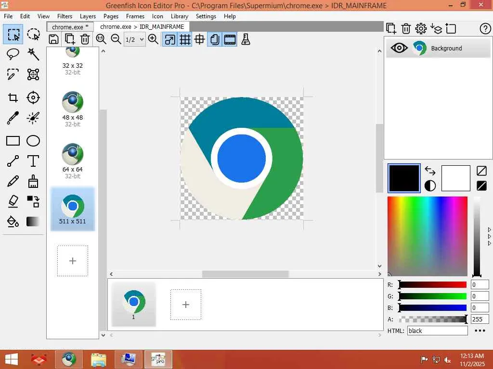Select the 64 x 64 page thumbnail

(73, 161)
